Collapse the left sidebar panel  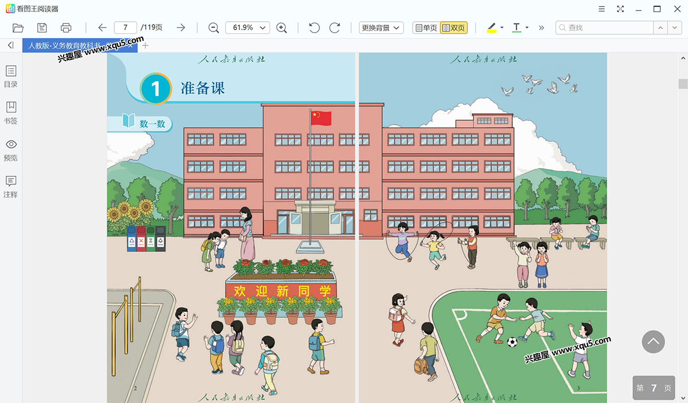(x=10, y=45)
